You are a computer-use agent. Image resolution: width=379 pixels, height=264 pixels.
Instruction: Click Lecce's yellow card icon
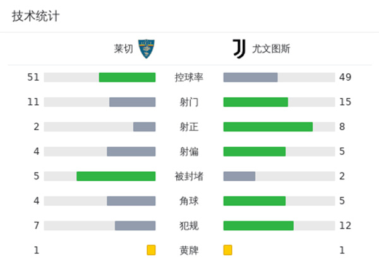click(x=151, y=250)
